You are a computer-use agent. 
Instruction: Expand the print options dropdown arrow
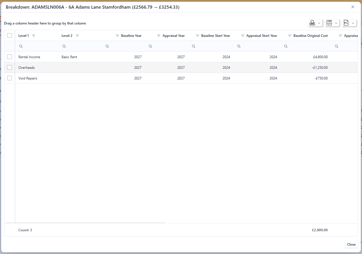pyautogui.click(x=319, y=23)
